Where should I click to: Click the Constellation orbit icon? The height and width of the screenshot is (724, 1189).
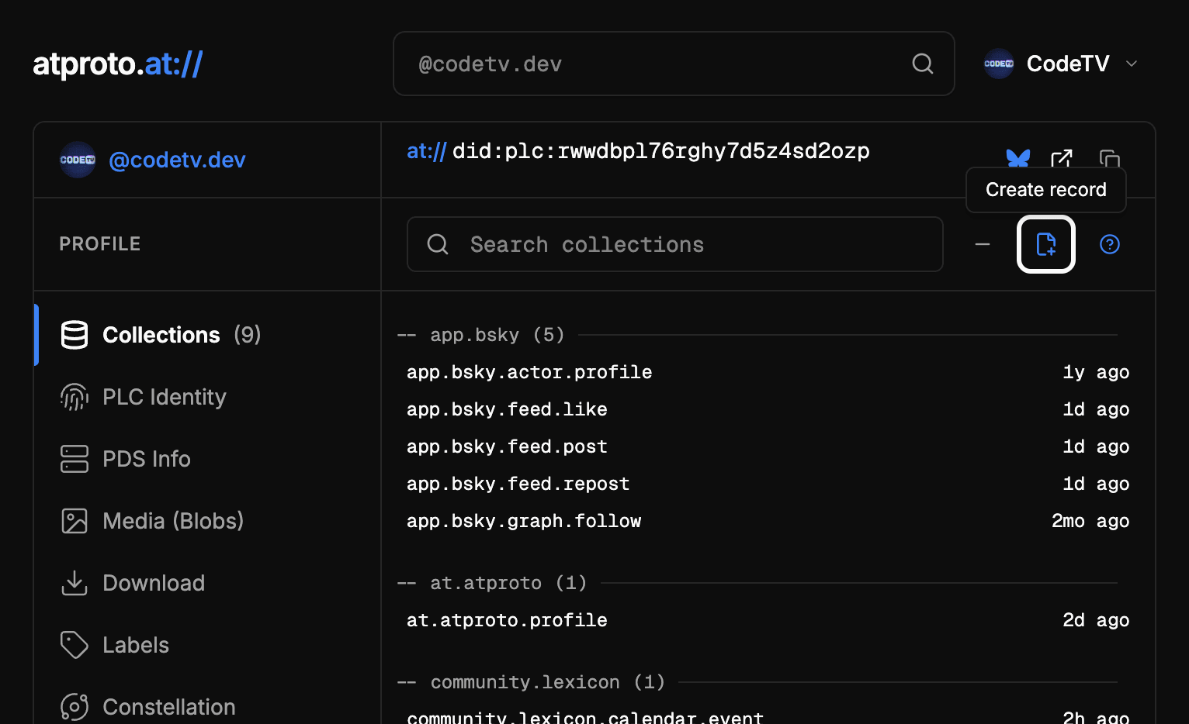click(x=75, y=707)
